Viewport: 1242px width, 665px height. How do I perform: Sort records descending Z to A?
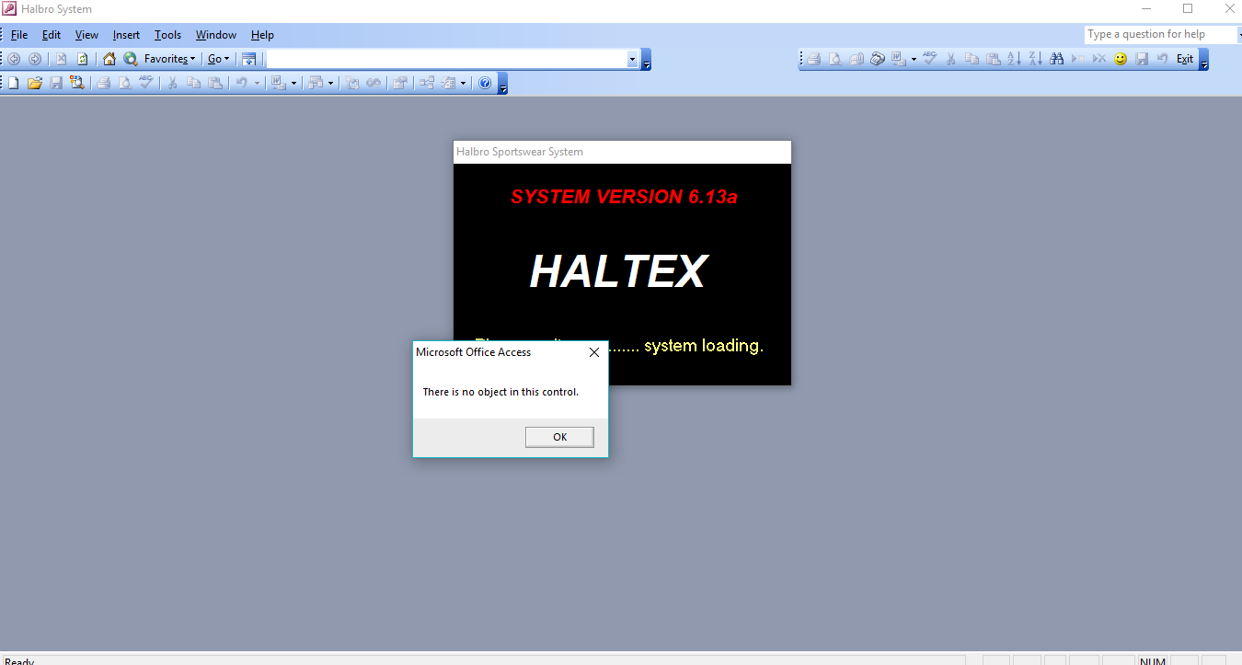(1035, 59)
